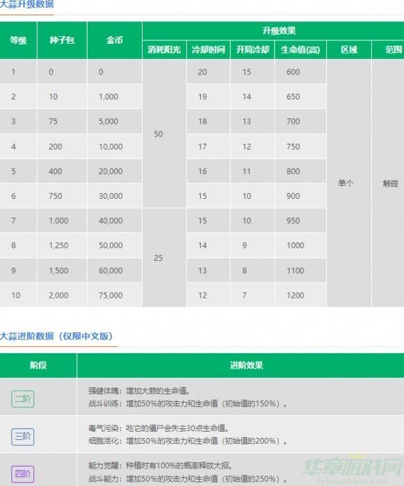Click the health value 1000
Viewport: 404px width, 486px height.
point(295,245)
